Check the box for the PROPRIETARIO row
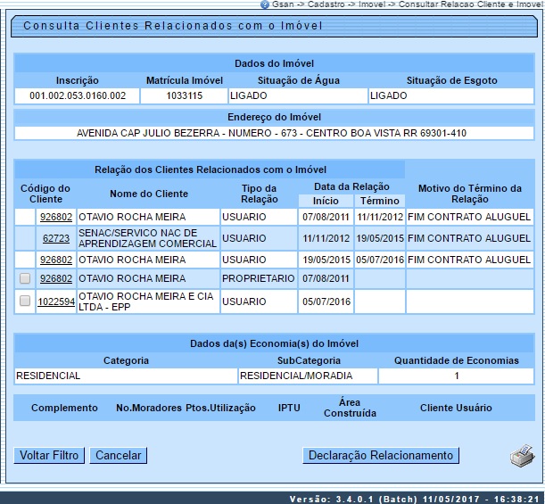 coord(25,278)
